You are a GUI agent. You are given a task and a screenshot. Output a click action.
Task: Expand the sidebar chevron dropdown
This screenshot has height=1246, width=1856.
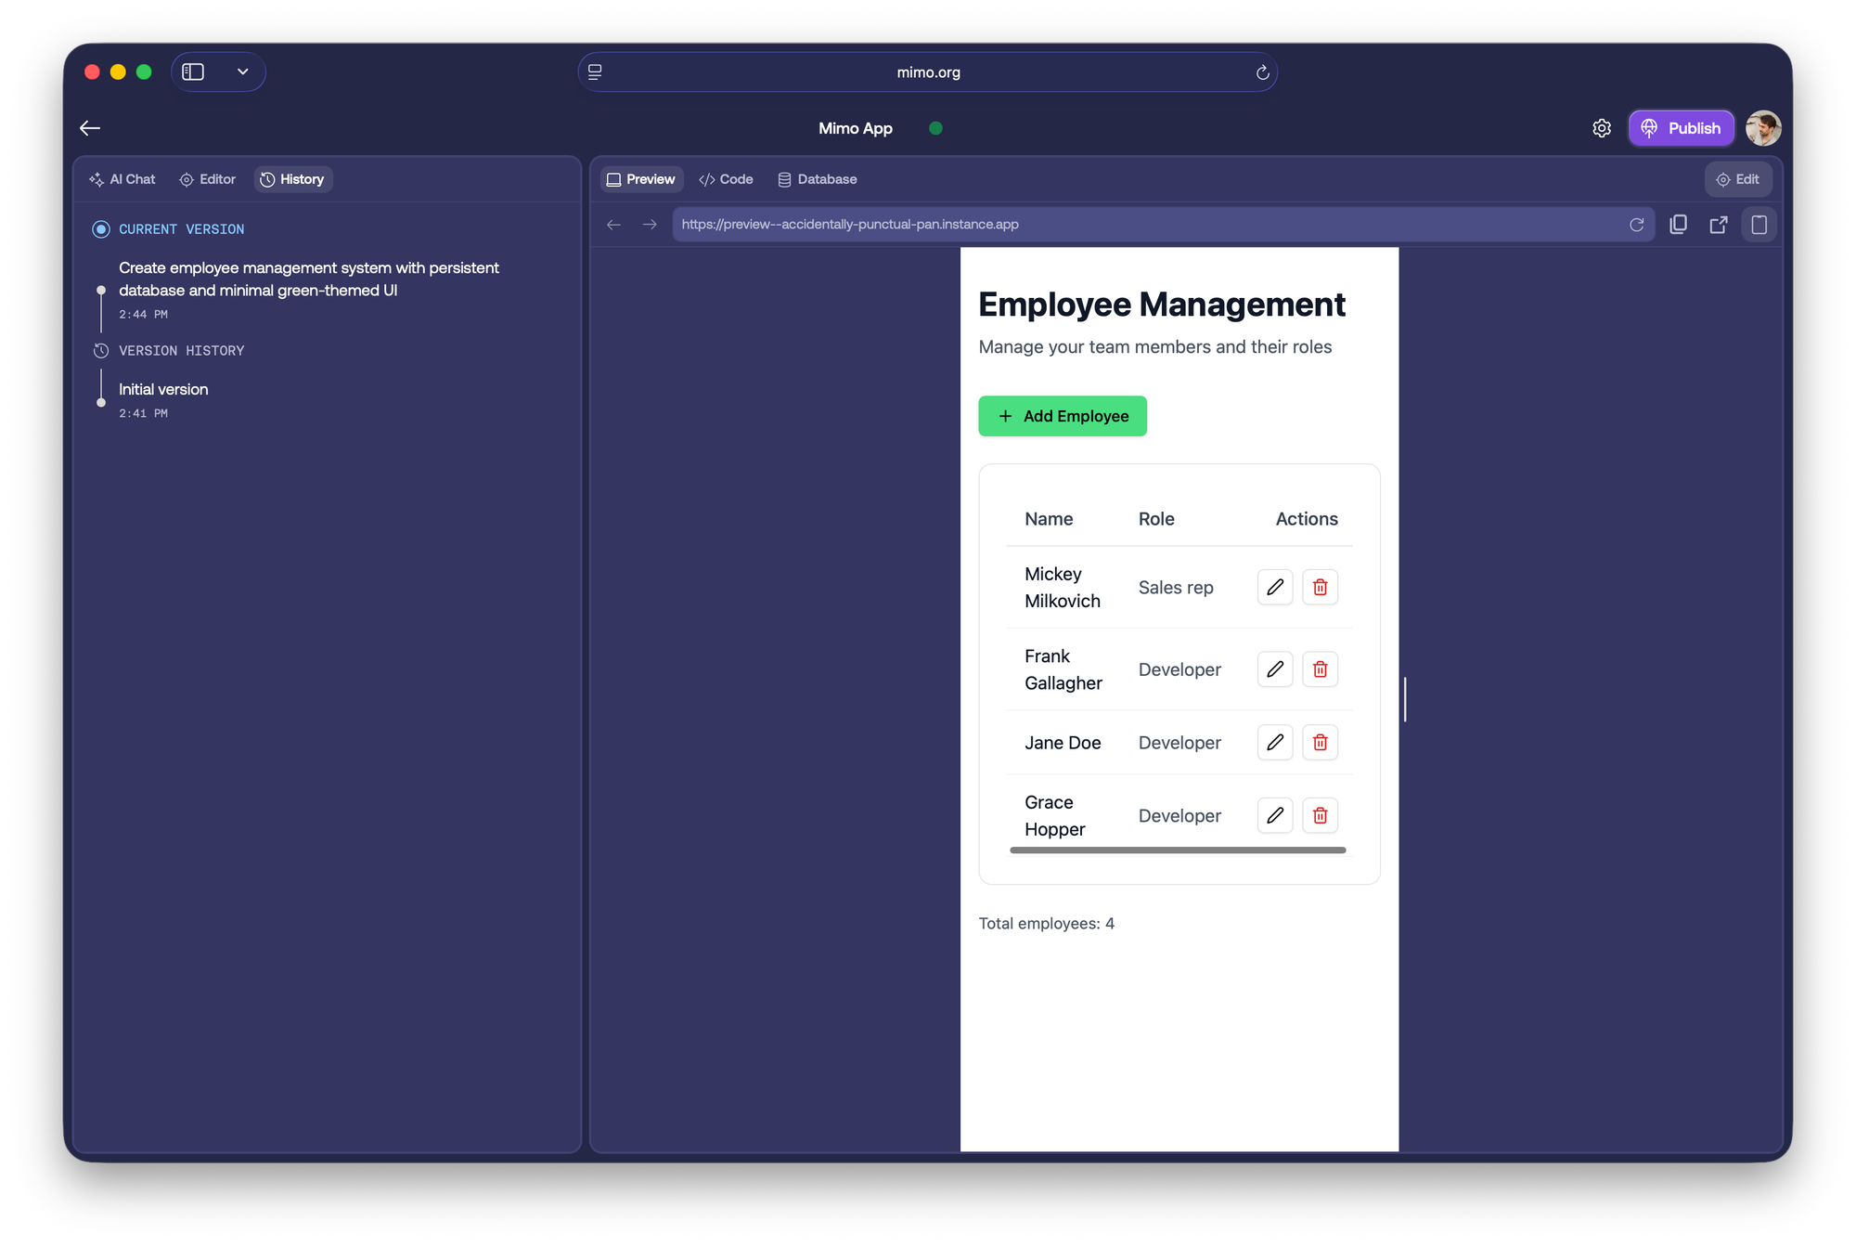tap(242, 72)
